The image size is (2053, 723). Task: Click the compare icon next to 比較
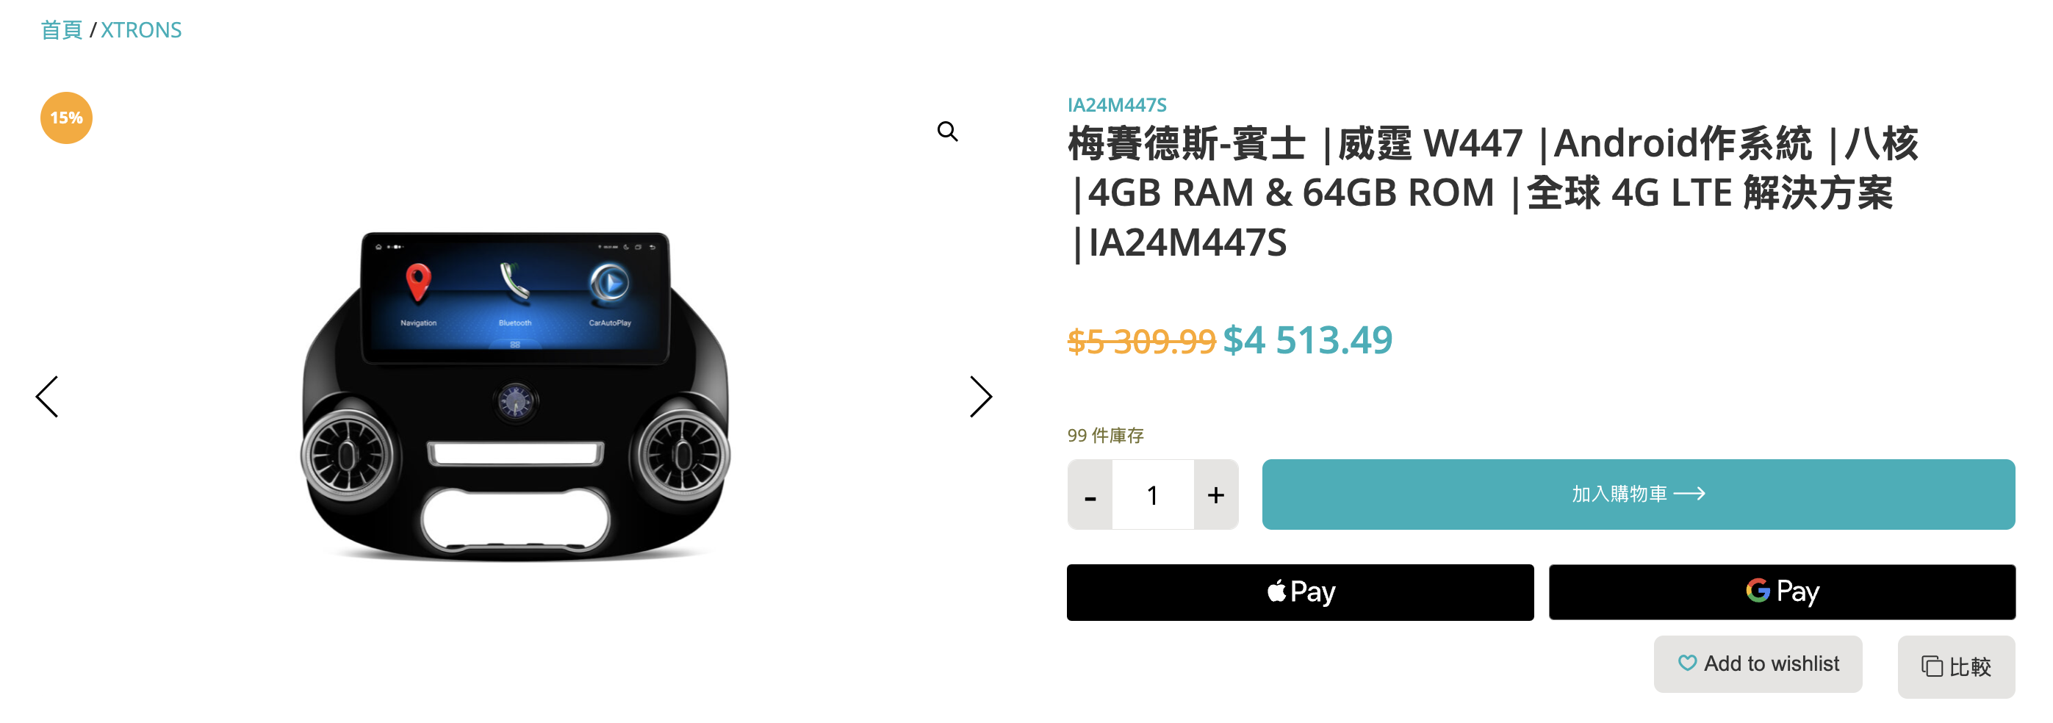(x=1931, y=666)
